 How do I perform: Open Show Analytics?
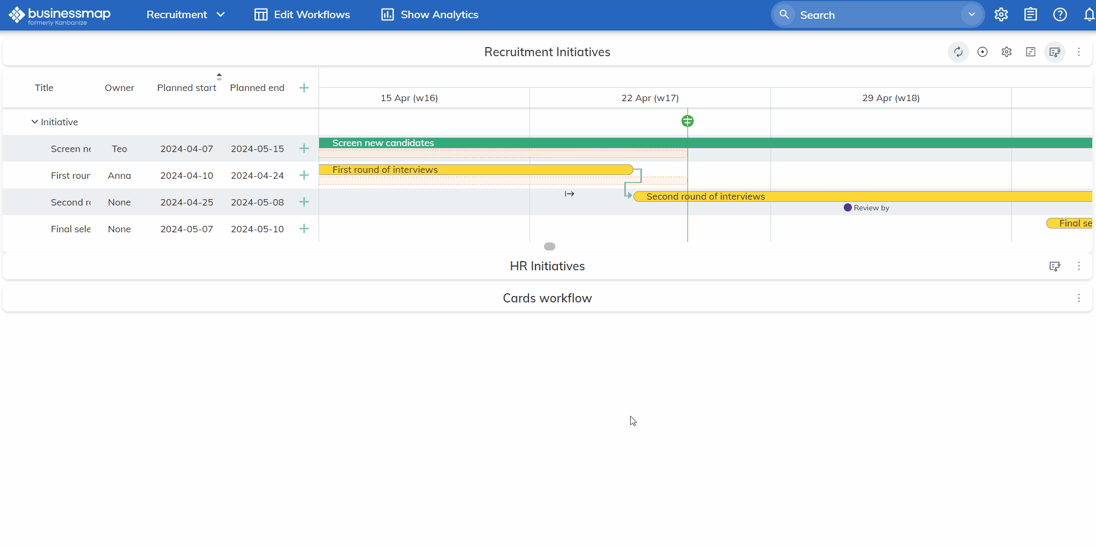pyautogui.click(x=429, y=15)
